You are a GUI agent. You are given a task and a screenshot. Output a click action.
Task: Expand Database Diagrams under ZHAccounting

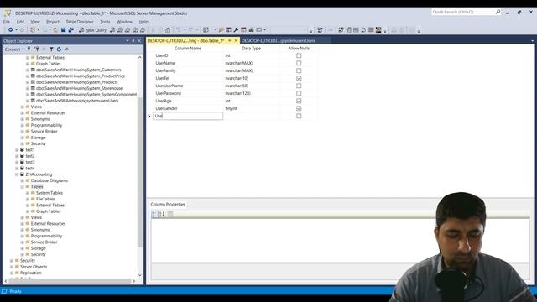pyautogui.click(x=23, y=181)
